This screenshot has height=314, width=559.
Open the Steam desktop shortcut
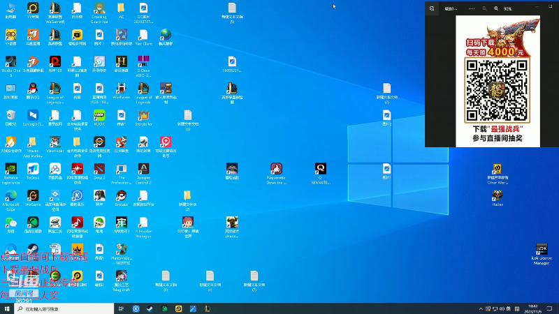(33, 249)
